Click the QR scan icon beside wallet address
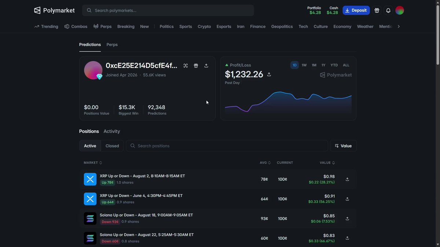 pyautogui.click(x=186, y=66)
